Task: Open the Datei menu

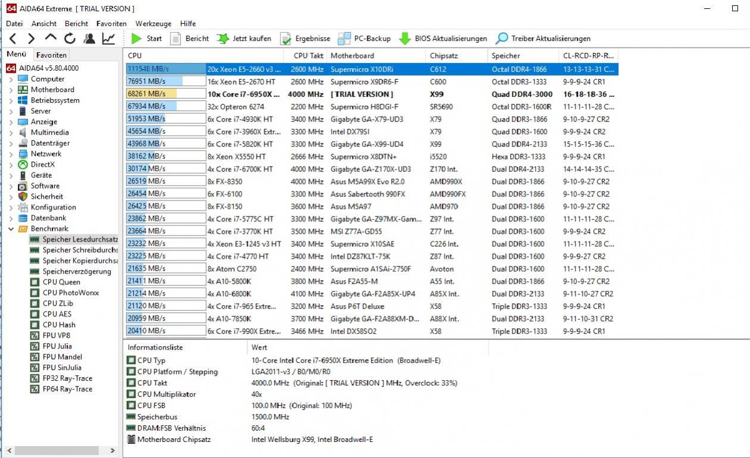Action: 14,24
